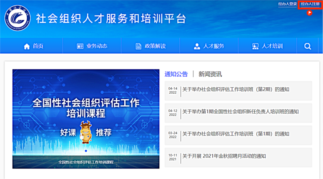323x179 pixels.
Task: Click the 政策解读 document icon
Action: 138,46
